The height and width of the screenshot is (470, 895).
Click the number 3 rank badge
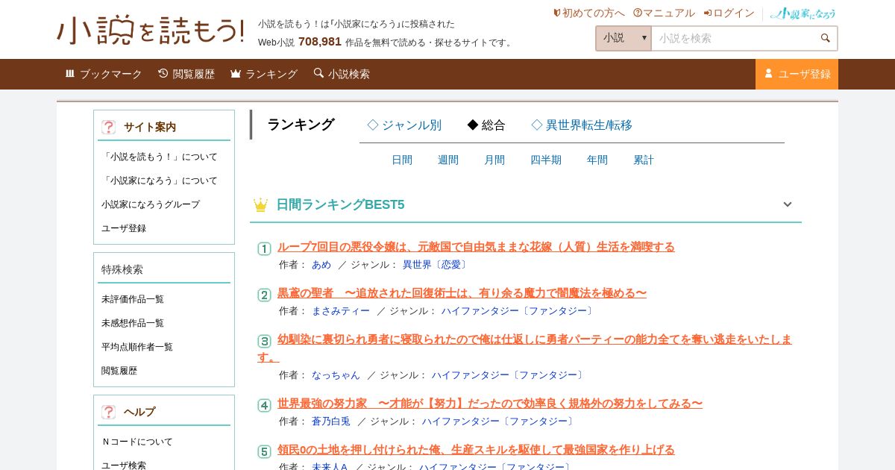(264, 341)
